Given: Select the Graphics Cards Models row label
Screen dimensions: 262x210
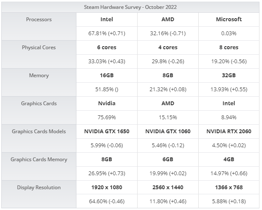Looking at the screenshot, I should click(x=39, y=132).
